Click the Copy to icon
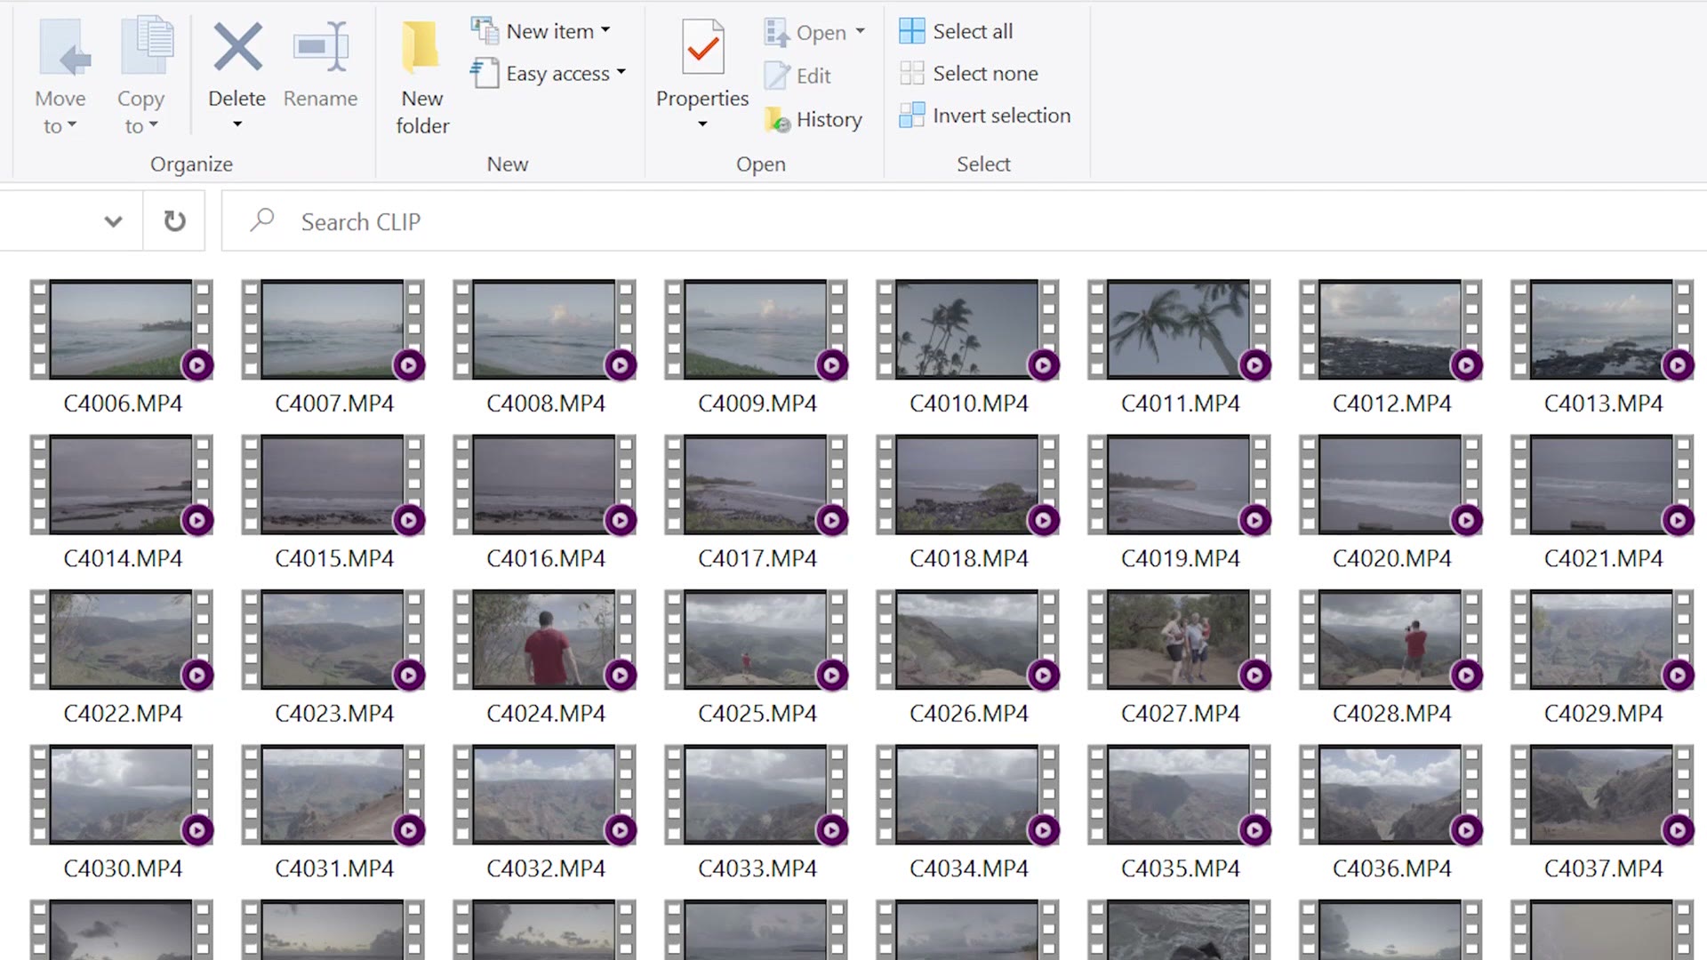 [147, 46]
